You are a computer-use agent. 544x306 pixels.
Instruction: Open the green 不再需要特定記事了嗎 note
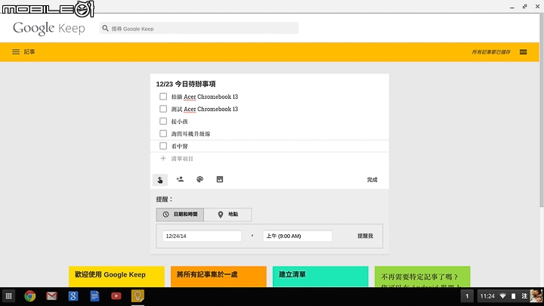click(x=422, y=277)
